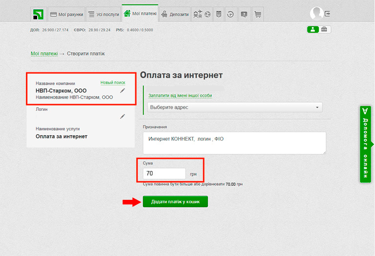Open the train and plane tickets icon
Viewport: 375px width, 256px height.
(x=198, y=15)
